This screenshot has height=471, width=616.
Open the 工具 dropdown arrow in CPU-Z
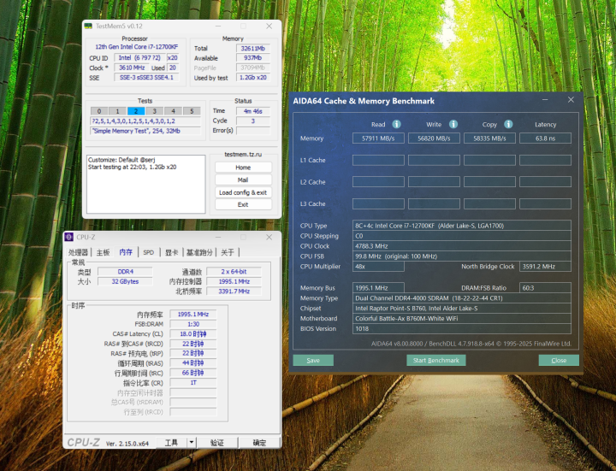point(191,443)
